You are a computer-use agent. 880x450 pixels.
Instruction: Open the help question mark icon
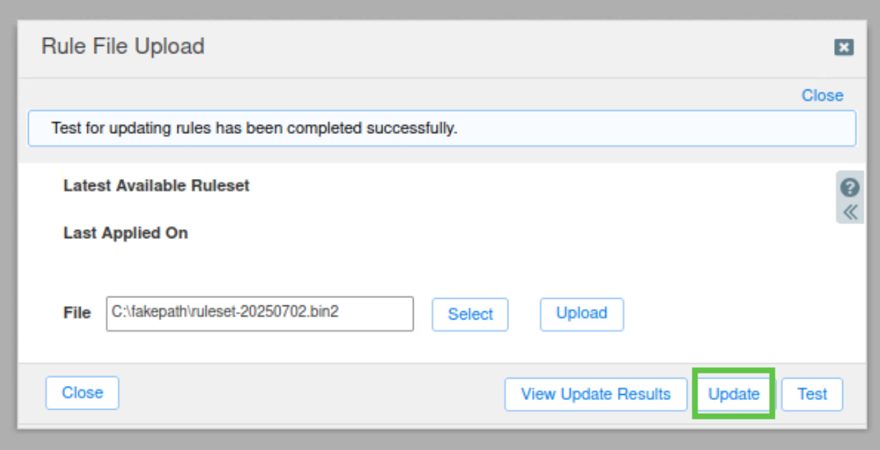point(850,187)
